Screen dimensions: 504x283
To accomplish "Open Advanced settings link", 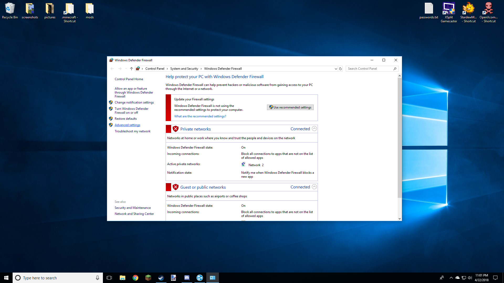I will coord(127,125).
